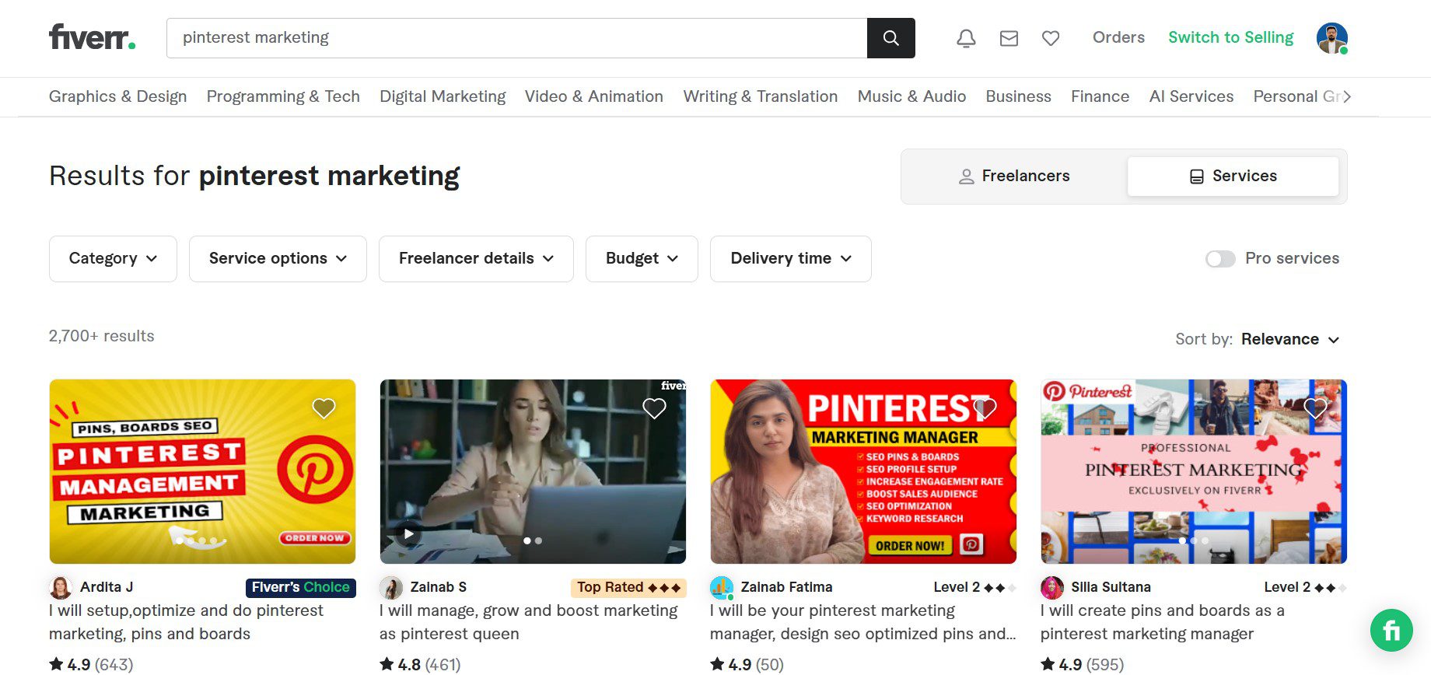1431x675 pixels.
Task: Expand the Service options filter
Action: 278,259
